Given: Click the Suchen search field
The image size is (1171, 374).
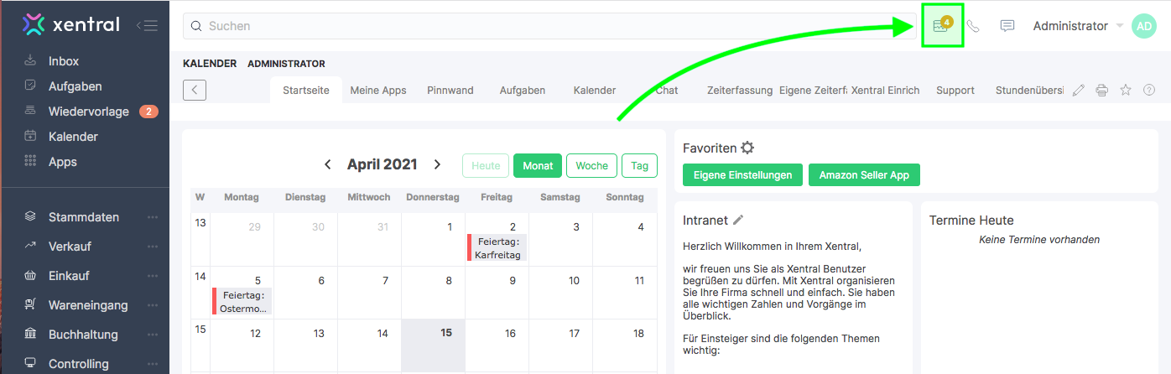Looking at the screenshot, I should (x=545, y=26).
